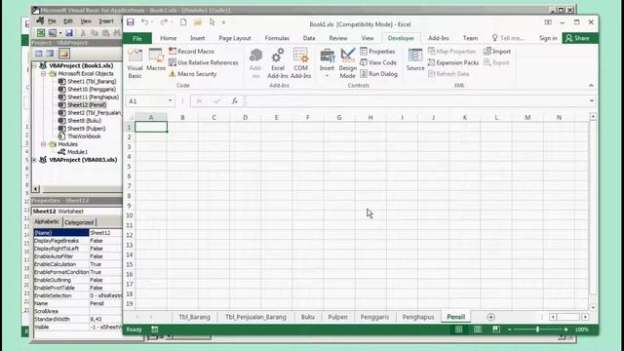Collapse Microsoft Excel Objects folder in VBA

pyautogui.click(x=43, y=74)
